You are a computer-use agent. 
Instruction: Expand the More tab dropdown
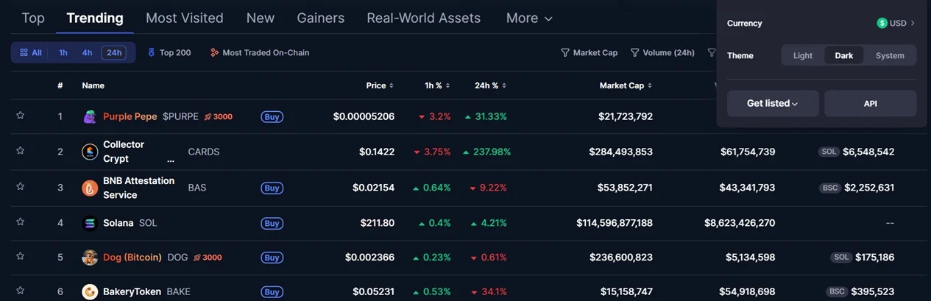pyautogui.click(x=529, y=18)
